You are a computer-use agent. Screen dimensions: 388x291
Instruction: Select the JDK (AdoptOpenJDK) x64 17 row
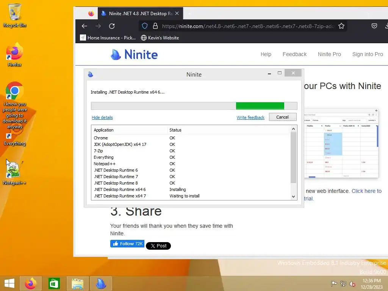point(191,144)
